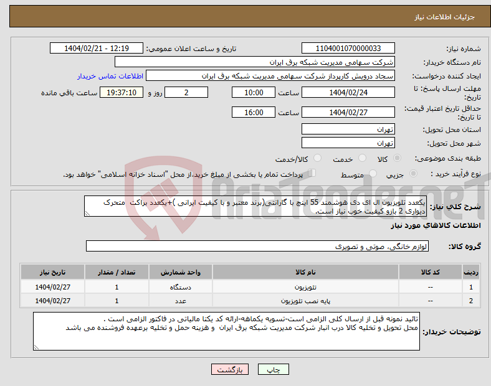Screen dimensions: 491x386
Task: Click the جزئیات اطلاعات نیاز page title
Action: (x=444, y=17)
